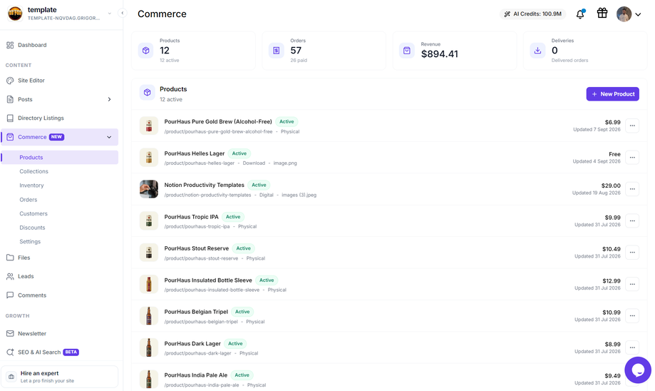The height and width of the screenshot is (391, 655).
Task: Open options for Dark Lager product
Action: (632, 347)
